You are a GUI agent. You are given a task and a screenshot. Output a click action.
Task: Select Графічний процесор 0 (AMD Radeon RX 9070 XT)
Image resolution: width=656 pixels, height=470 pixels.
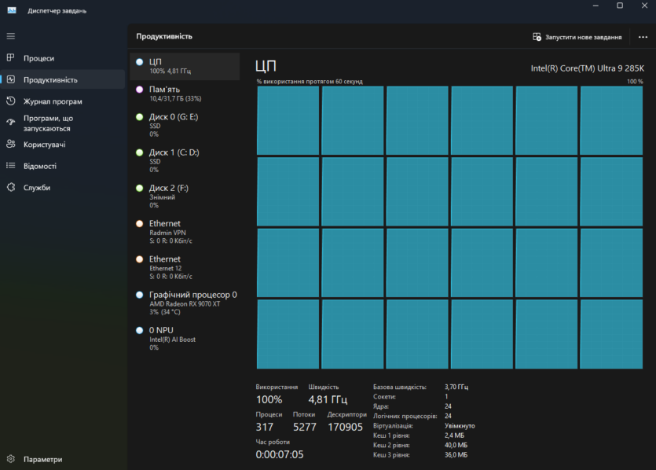click(185, 303)
